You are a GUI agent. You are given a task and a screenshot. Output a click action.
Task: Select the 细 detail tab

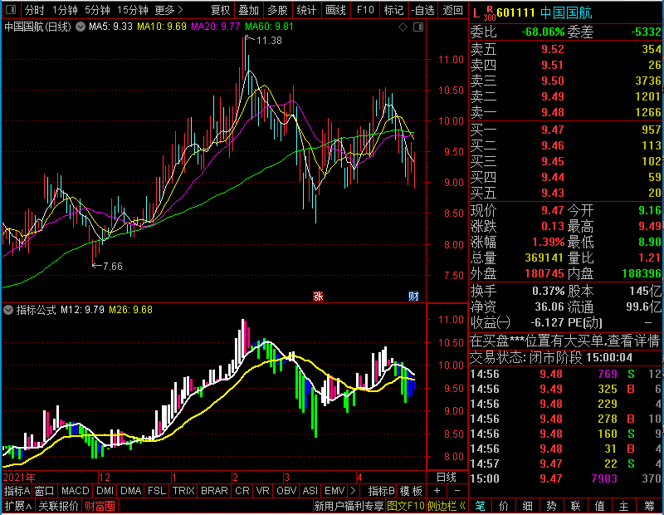[527, 506]
